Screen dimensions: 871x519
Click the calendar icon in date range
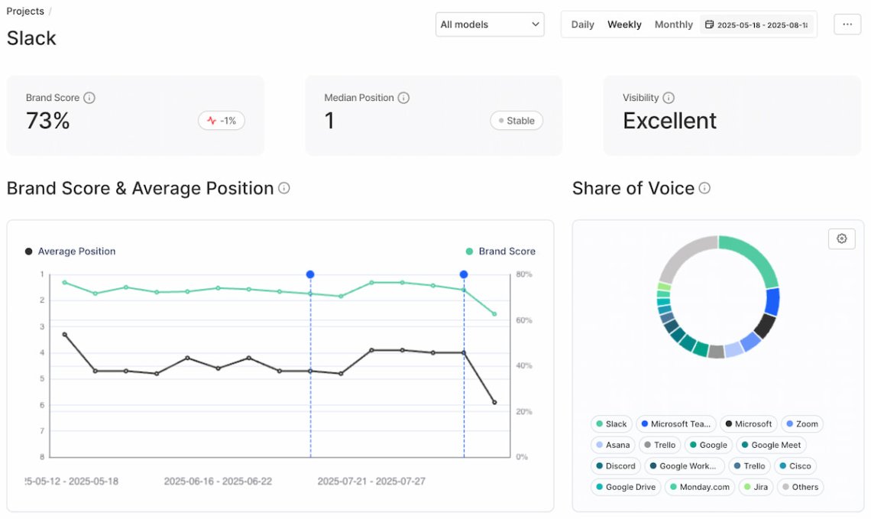coord(709,24)
